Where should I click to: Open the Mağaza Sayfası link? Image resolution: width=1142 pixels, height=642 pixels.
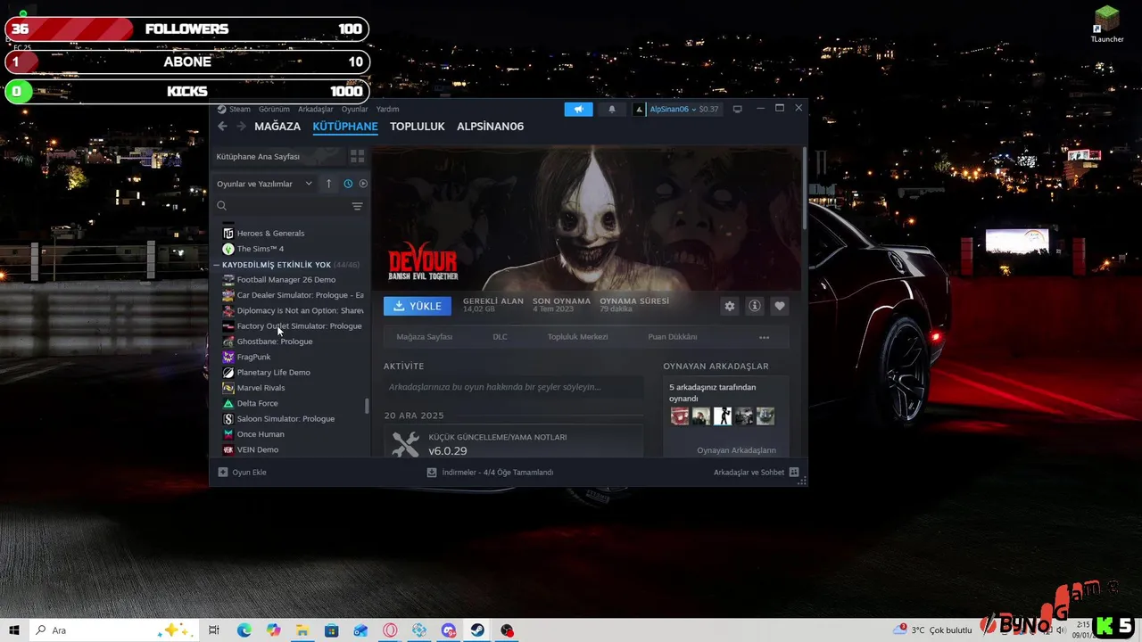425,337
